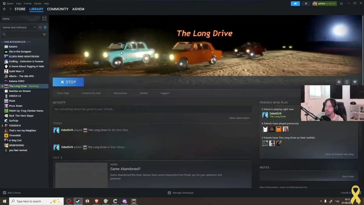Image resolution: width=364 pixels, height=205 pixels.
Task: Click OdedSVR avatar in friends playing now
Action: [265, 115]
